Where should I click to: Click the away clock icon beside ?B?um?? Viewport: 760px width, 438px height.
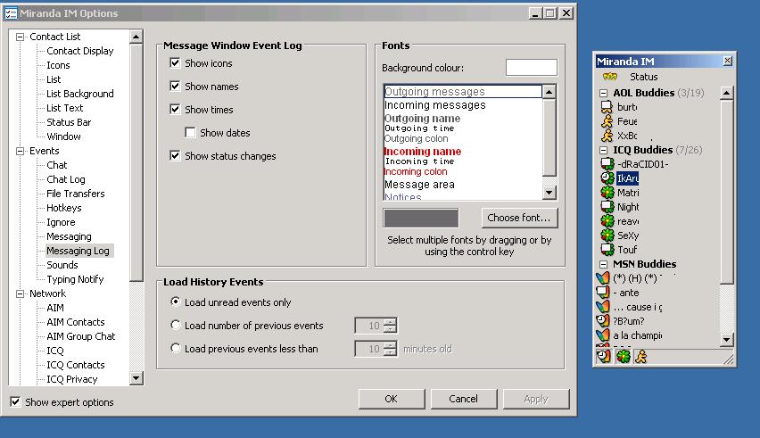click(602, 321)
